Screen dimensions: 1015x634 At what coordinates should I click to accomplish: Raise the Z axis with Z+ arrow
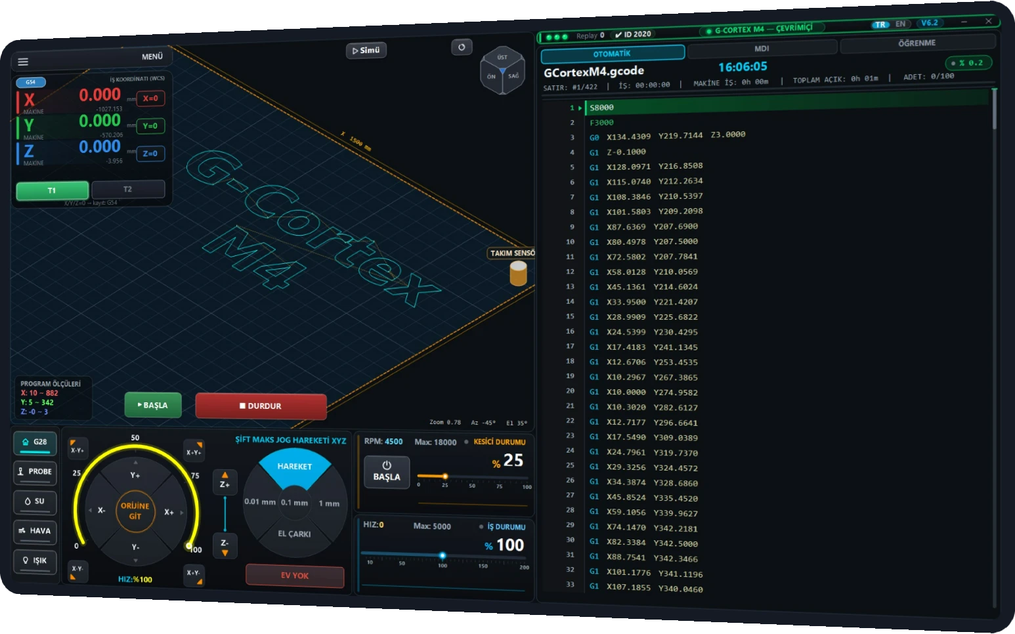tap(225, 481)
